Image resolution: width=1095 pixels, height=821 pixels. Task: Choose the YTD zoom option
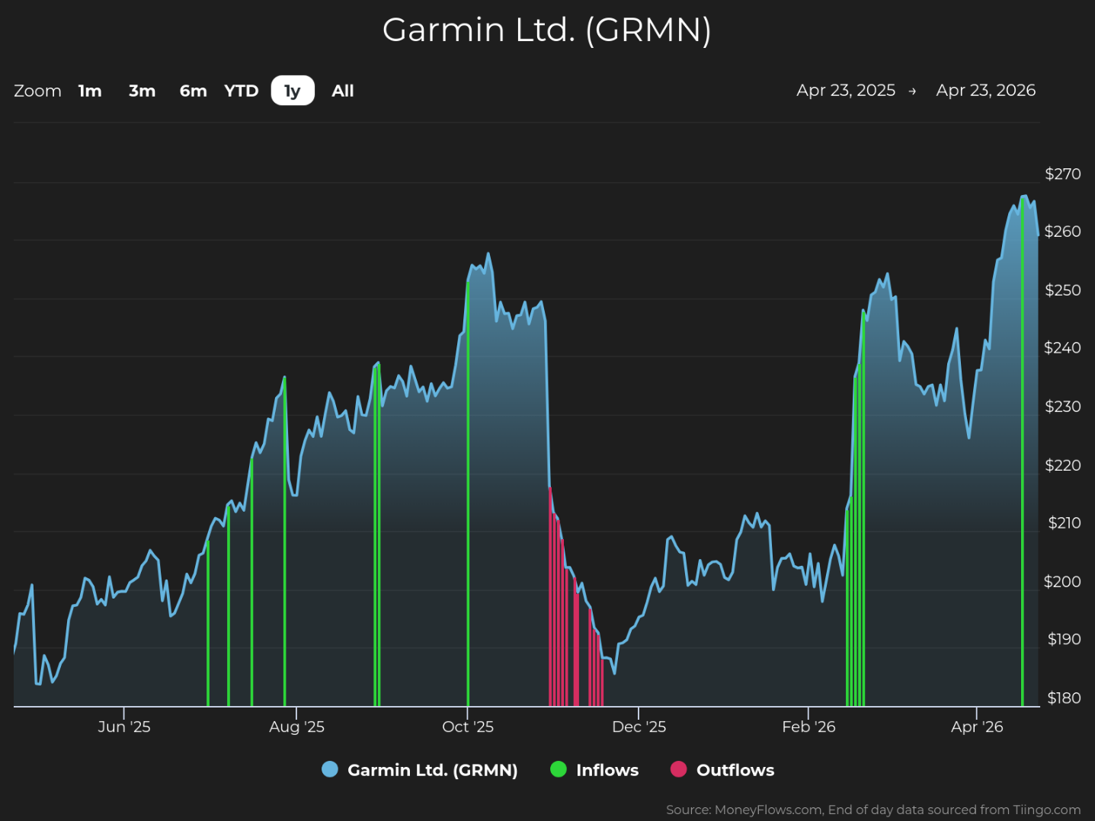pos(242,91)
